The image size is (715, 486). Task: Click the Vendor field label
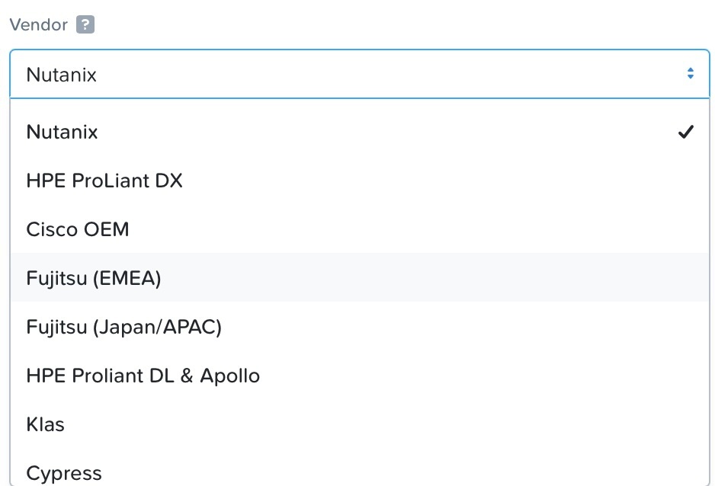pyautogui.click(x=39, y=24)
